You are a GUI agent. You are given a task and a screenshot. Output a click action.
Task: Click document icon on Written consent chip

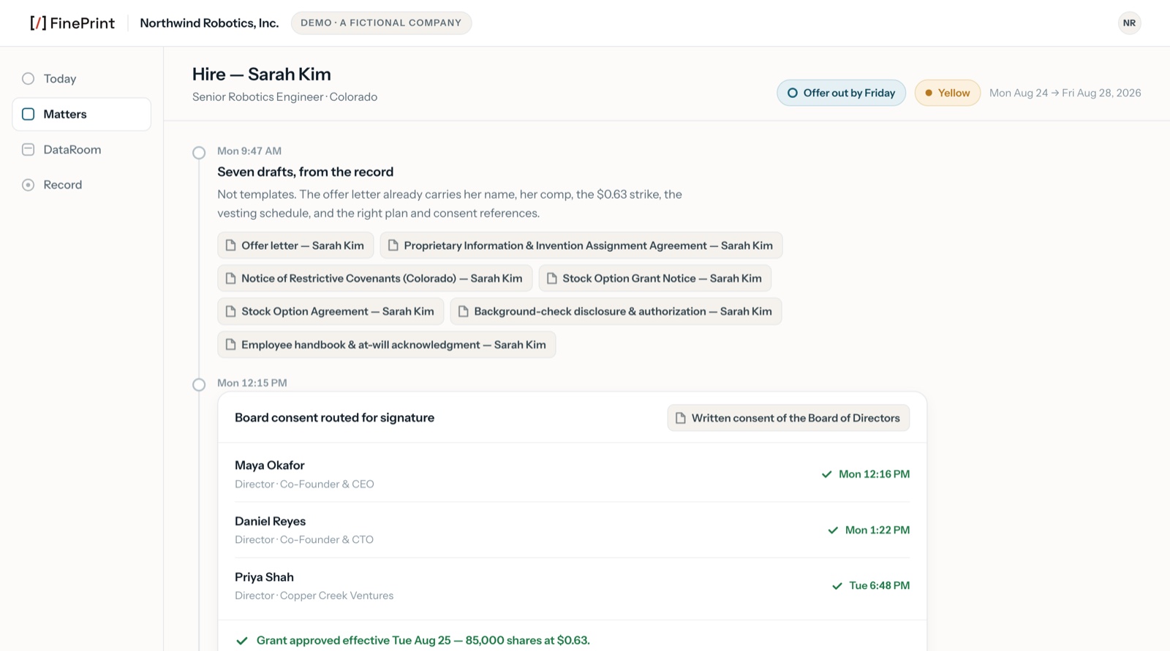tap(681, 418)
